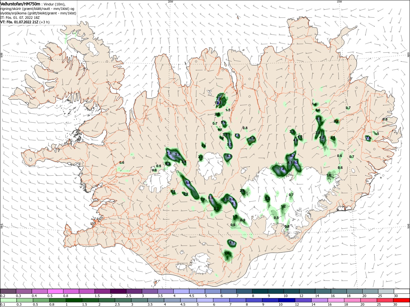The height and width of the screenshot is (307, 410).
Task: Click the 6.6 precipitation value
Action: click(232, 199)
